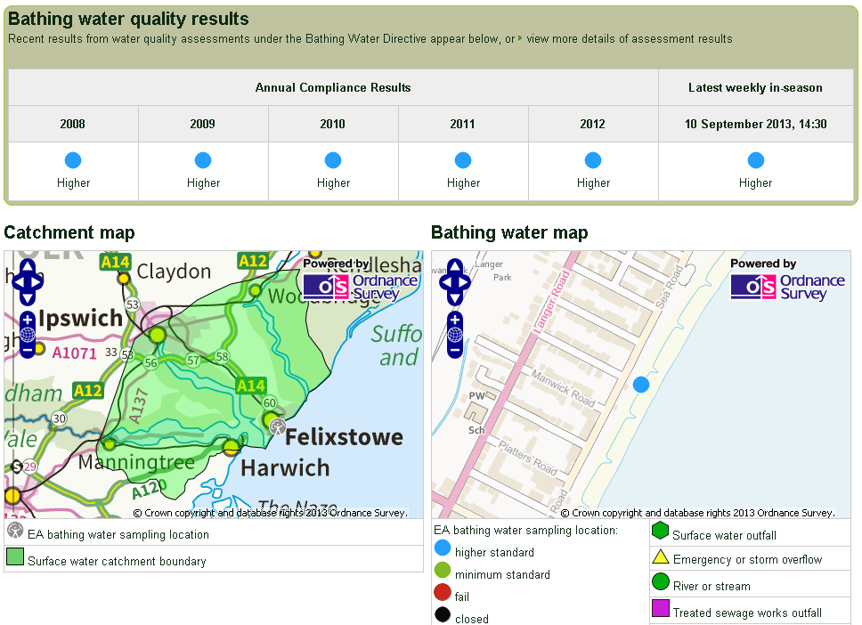Zoom in on the catchment map
The height and width of the screenshot is (625, 862).
click(28, 319)
